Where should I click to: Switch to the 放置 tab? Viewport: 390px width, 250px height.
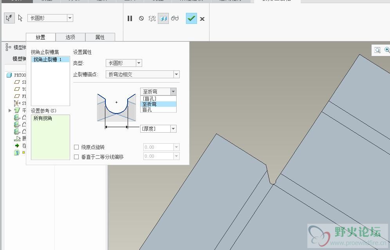click(x=41, y=37)
